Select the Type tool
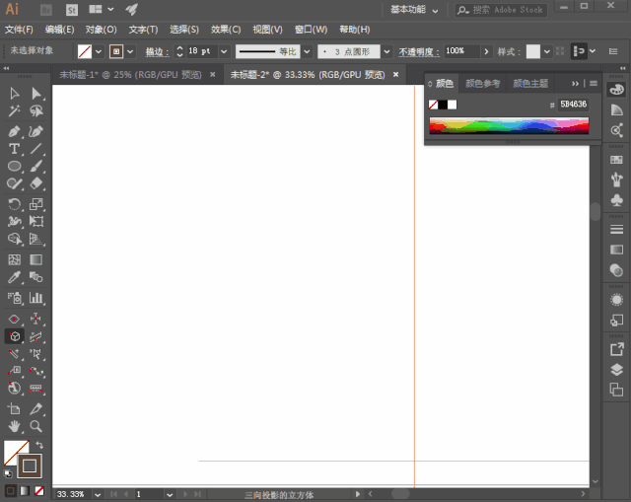631x502 pixels. click(x=15, y=149)
